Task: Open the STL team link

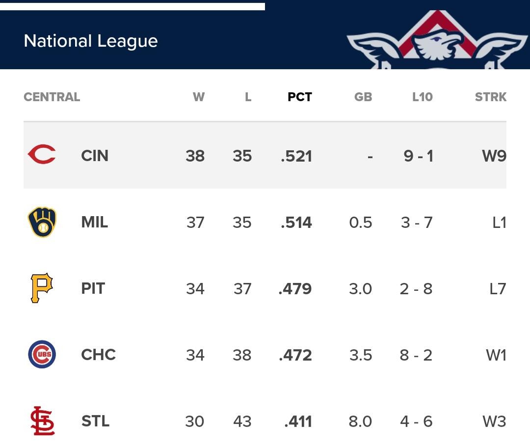Action: point(95,421)
